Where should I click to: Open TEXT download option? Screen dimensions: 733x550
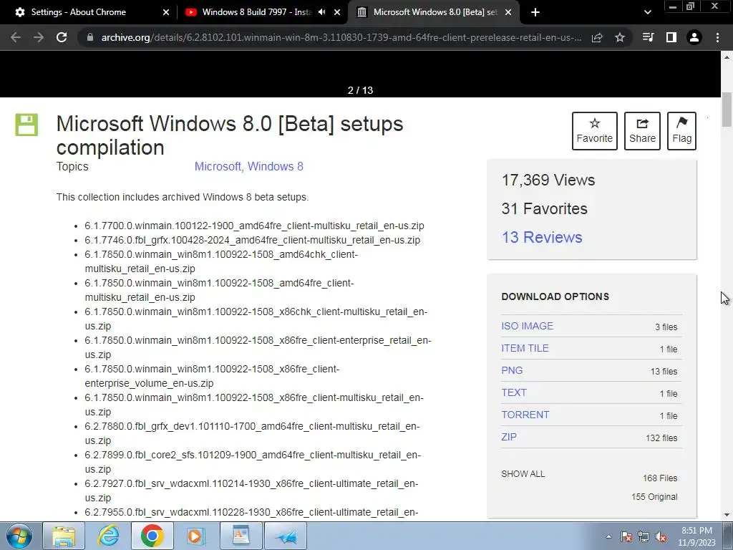[514, 393]
